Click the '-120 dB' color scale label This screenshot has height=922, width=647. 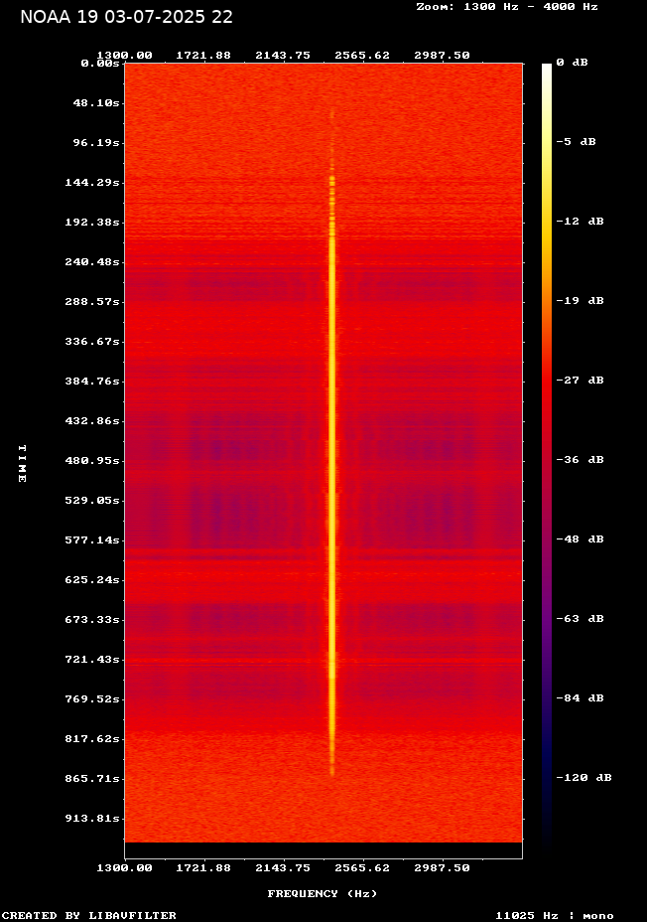click(584, 777)
